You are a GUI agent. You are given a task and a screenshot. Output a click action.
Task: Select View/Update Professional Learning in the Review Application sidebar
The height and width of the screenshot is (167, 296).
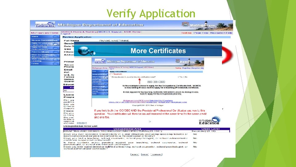(45, 60)
